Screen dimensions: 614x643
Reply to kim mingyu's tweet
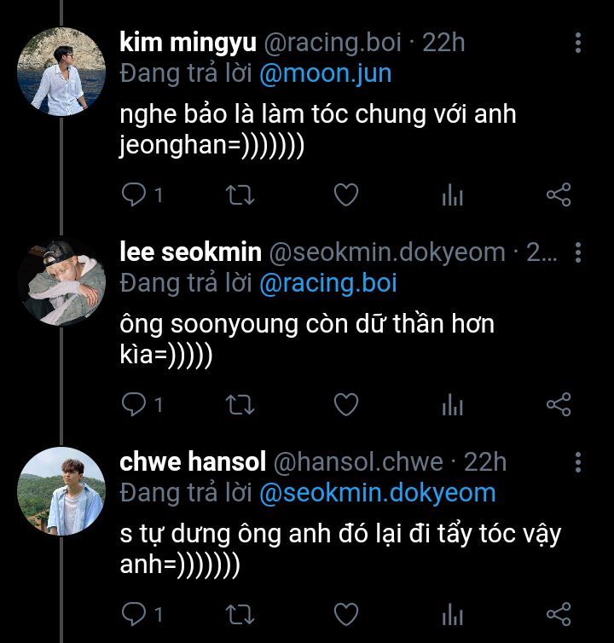click(134, 195)
